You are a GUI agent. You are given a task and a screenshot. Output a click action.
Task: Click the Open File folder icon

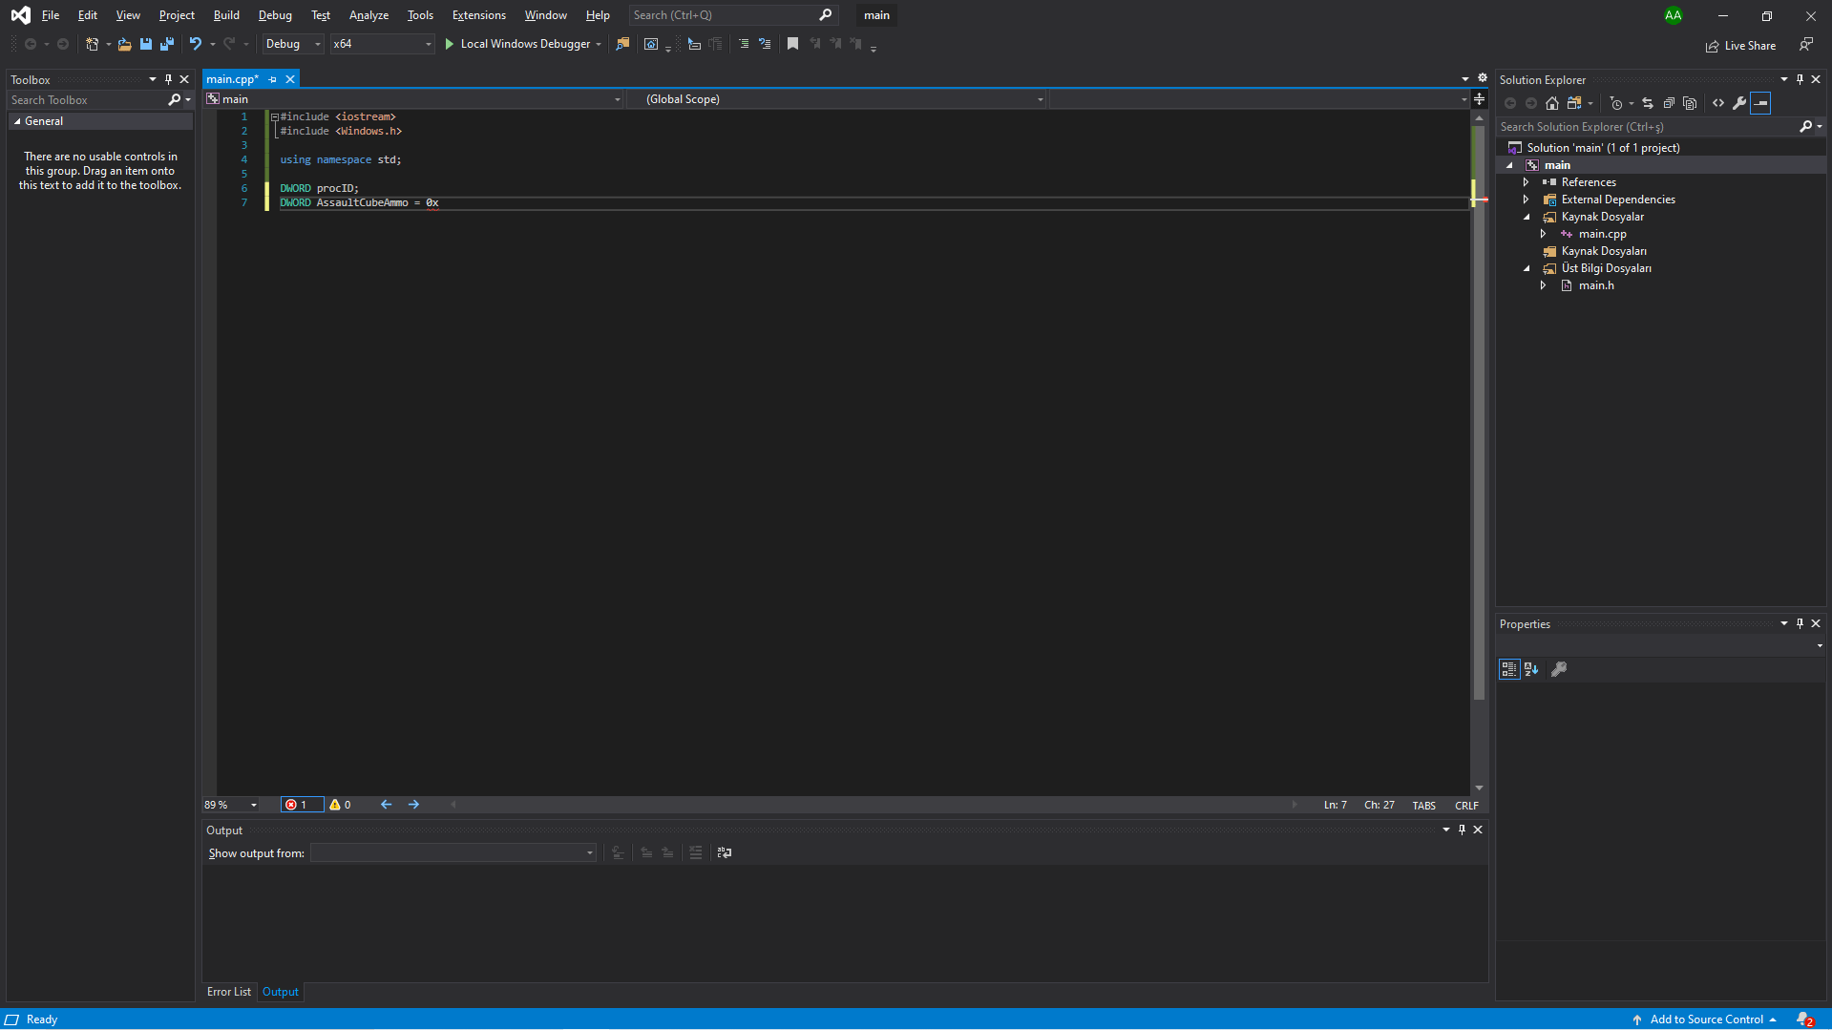125,44
